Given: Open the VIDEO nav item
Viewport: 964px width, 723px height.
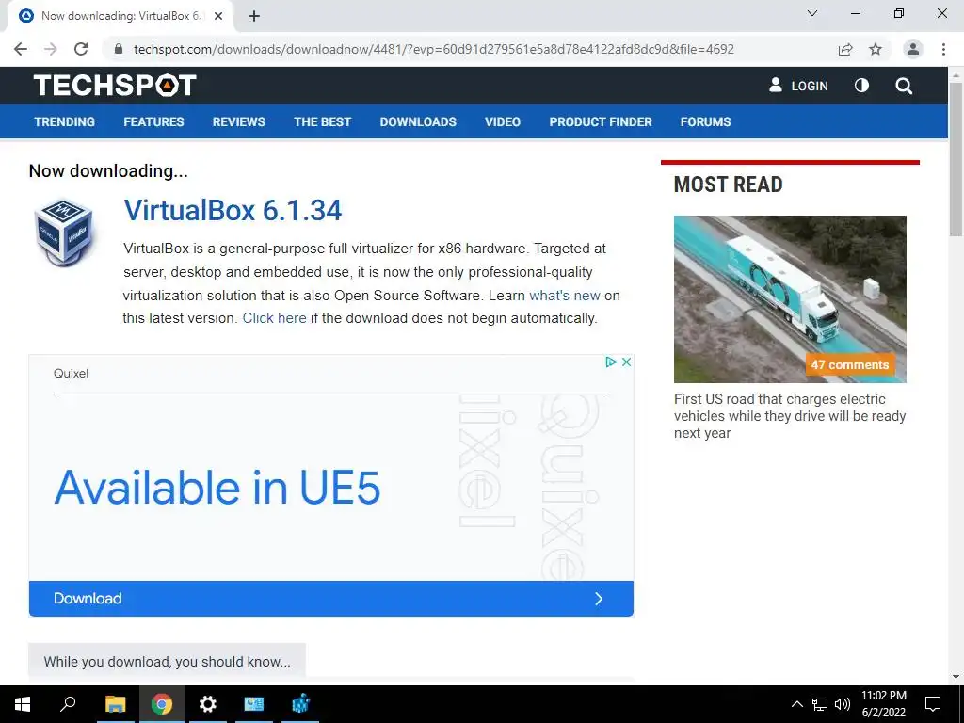Looking at the screenshot, I should click(x=503, y=121).
